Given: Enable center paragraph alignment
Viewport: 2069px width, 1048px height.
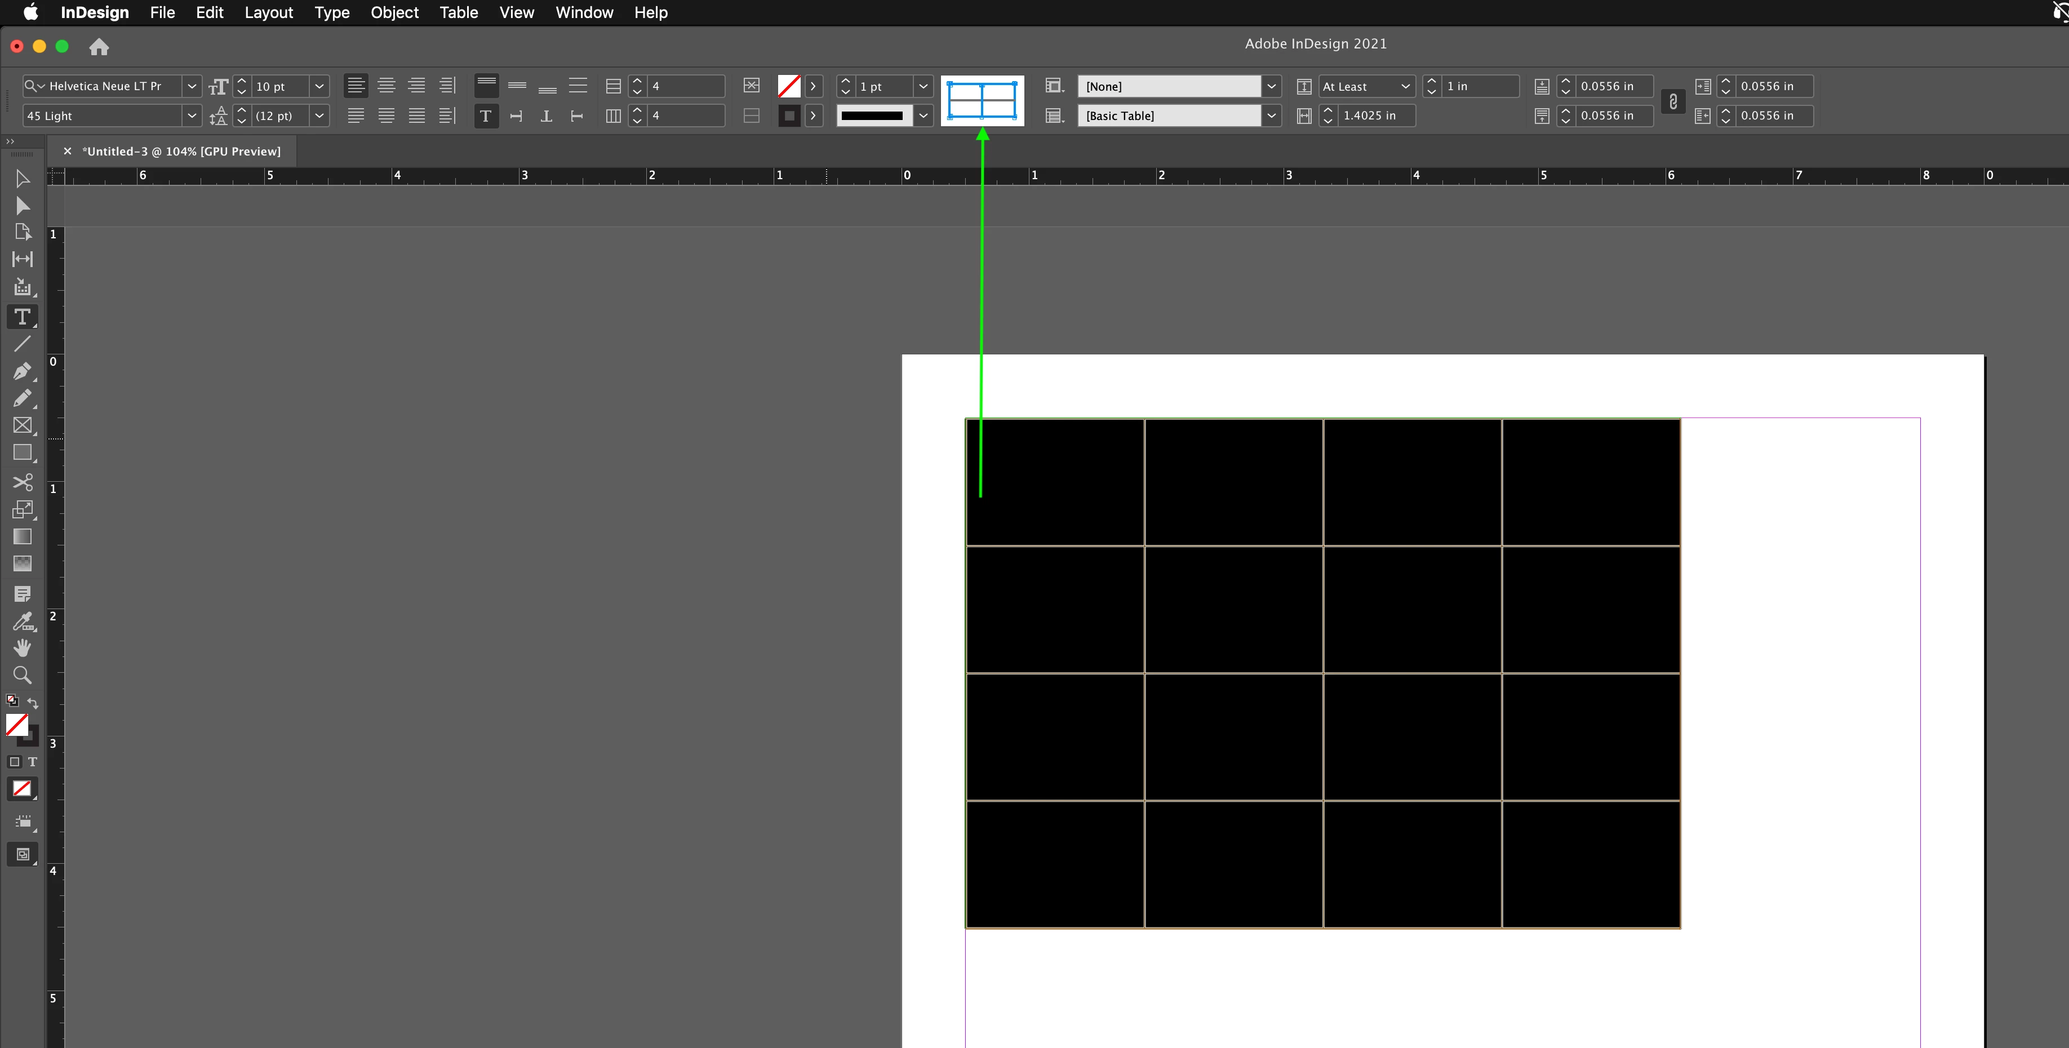Looking at the screenshot, I should (387, 86).
